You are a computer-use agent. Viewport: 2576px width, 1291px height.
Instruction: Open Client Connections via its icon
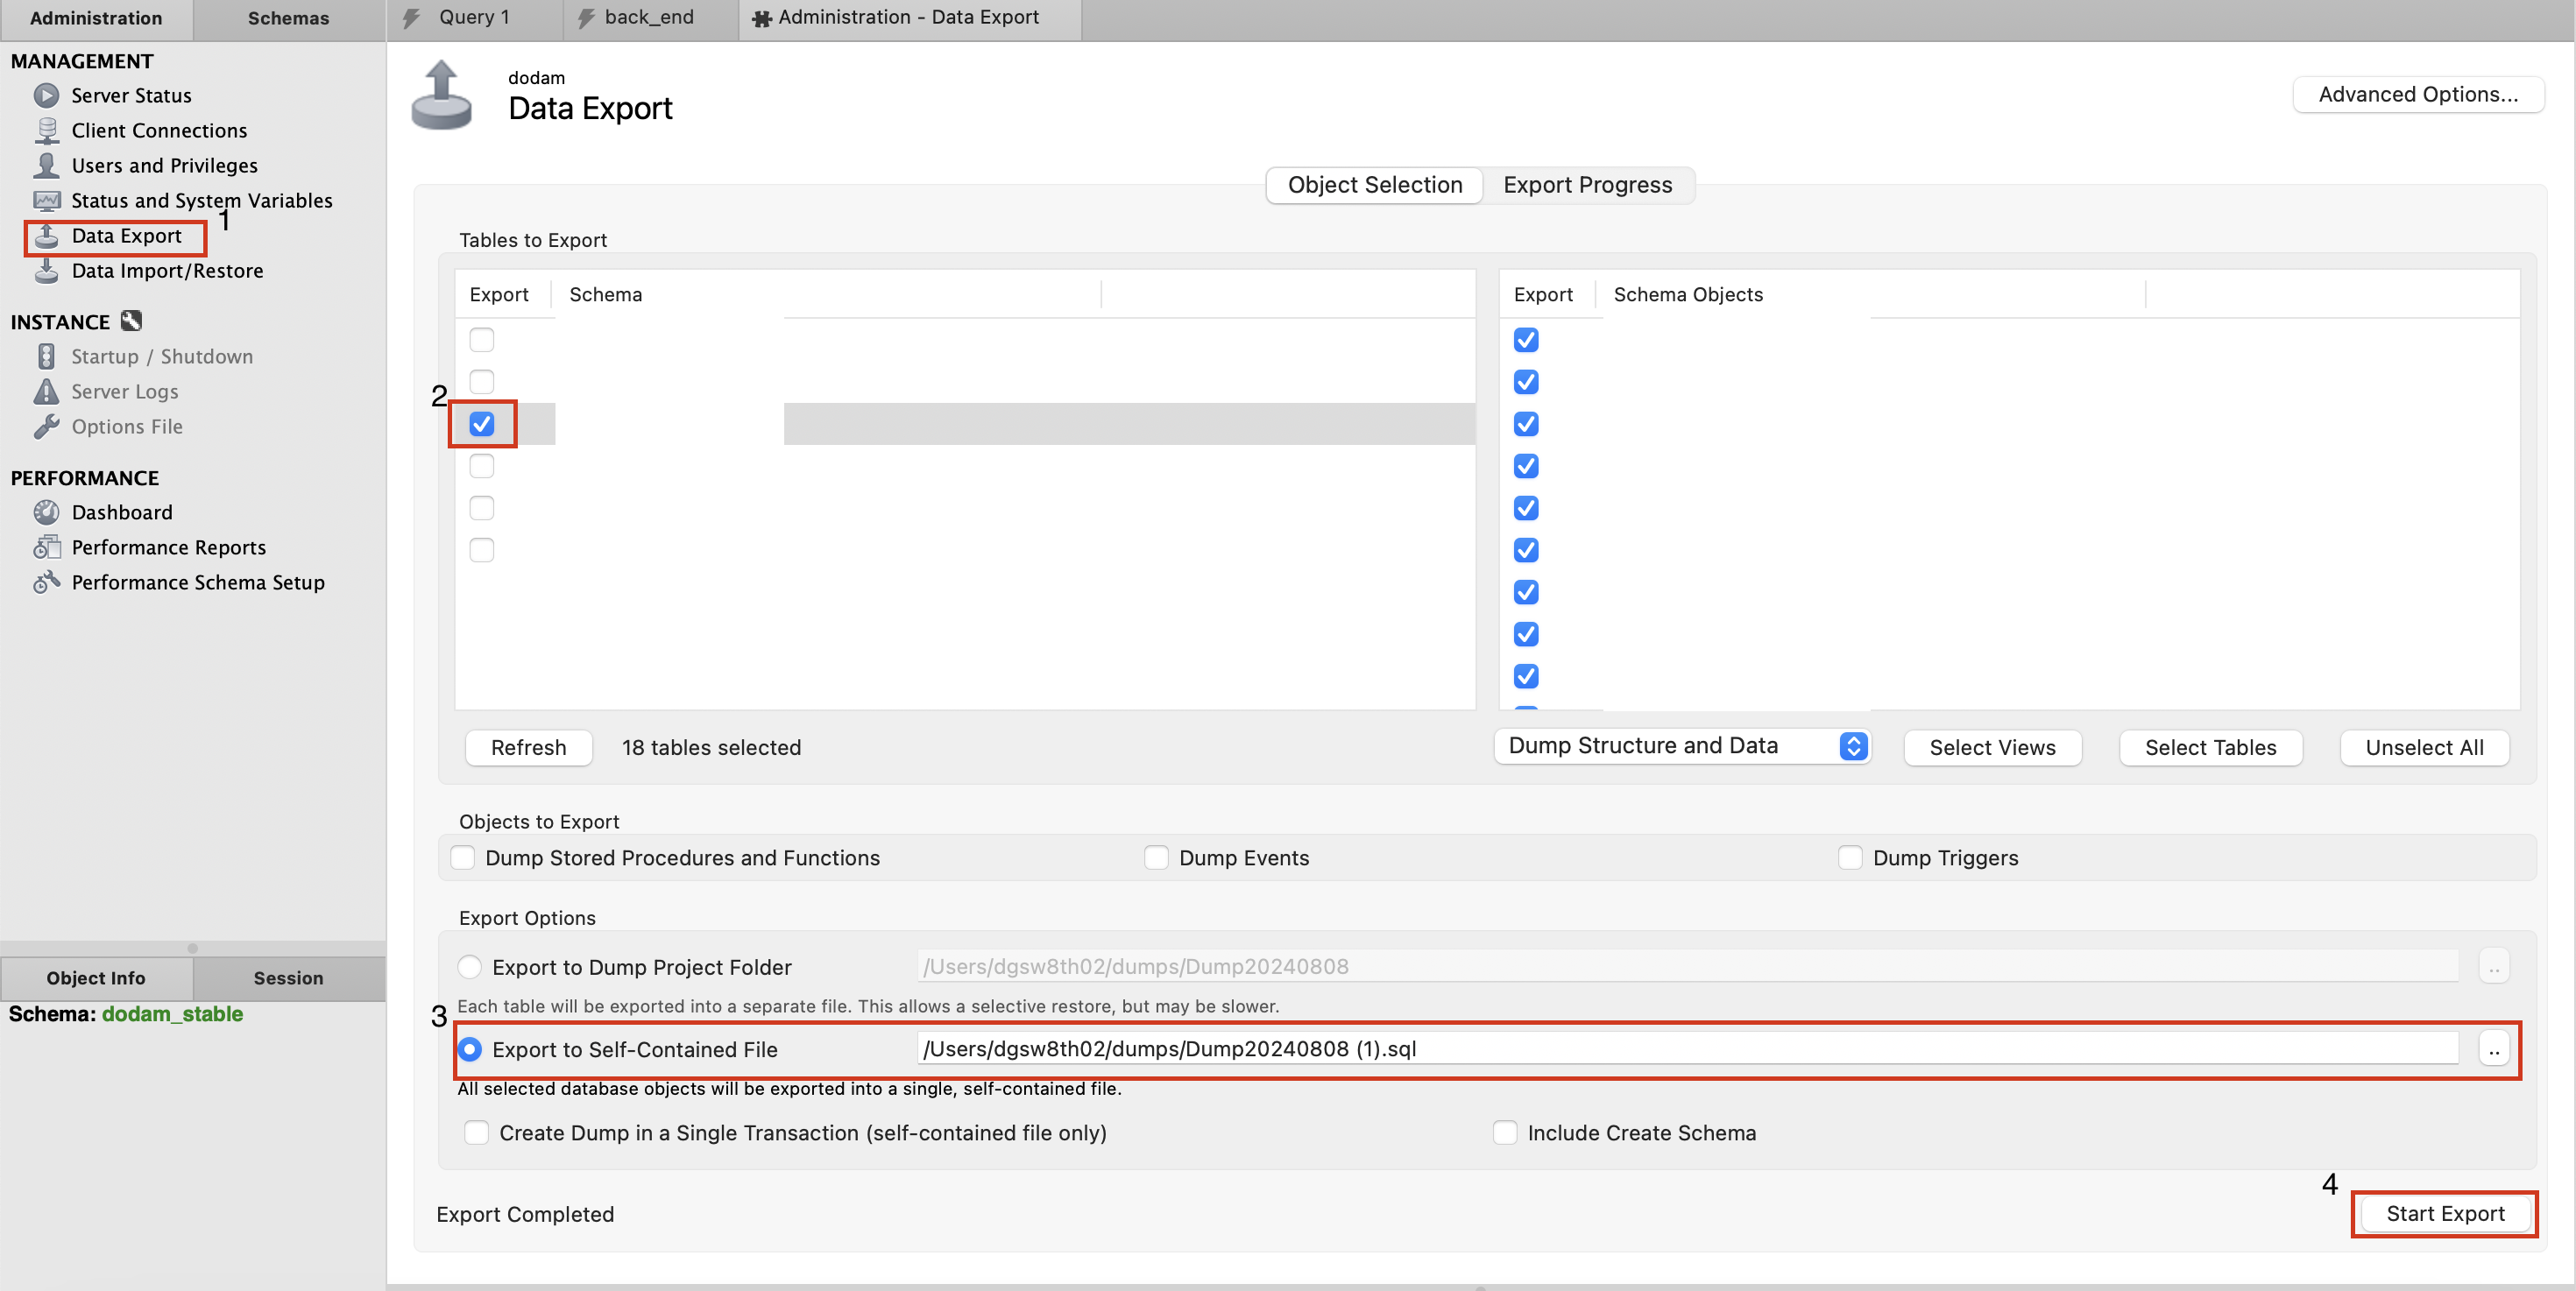pyautogui.click(x=46, y=131)
